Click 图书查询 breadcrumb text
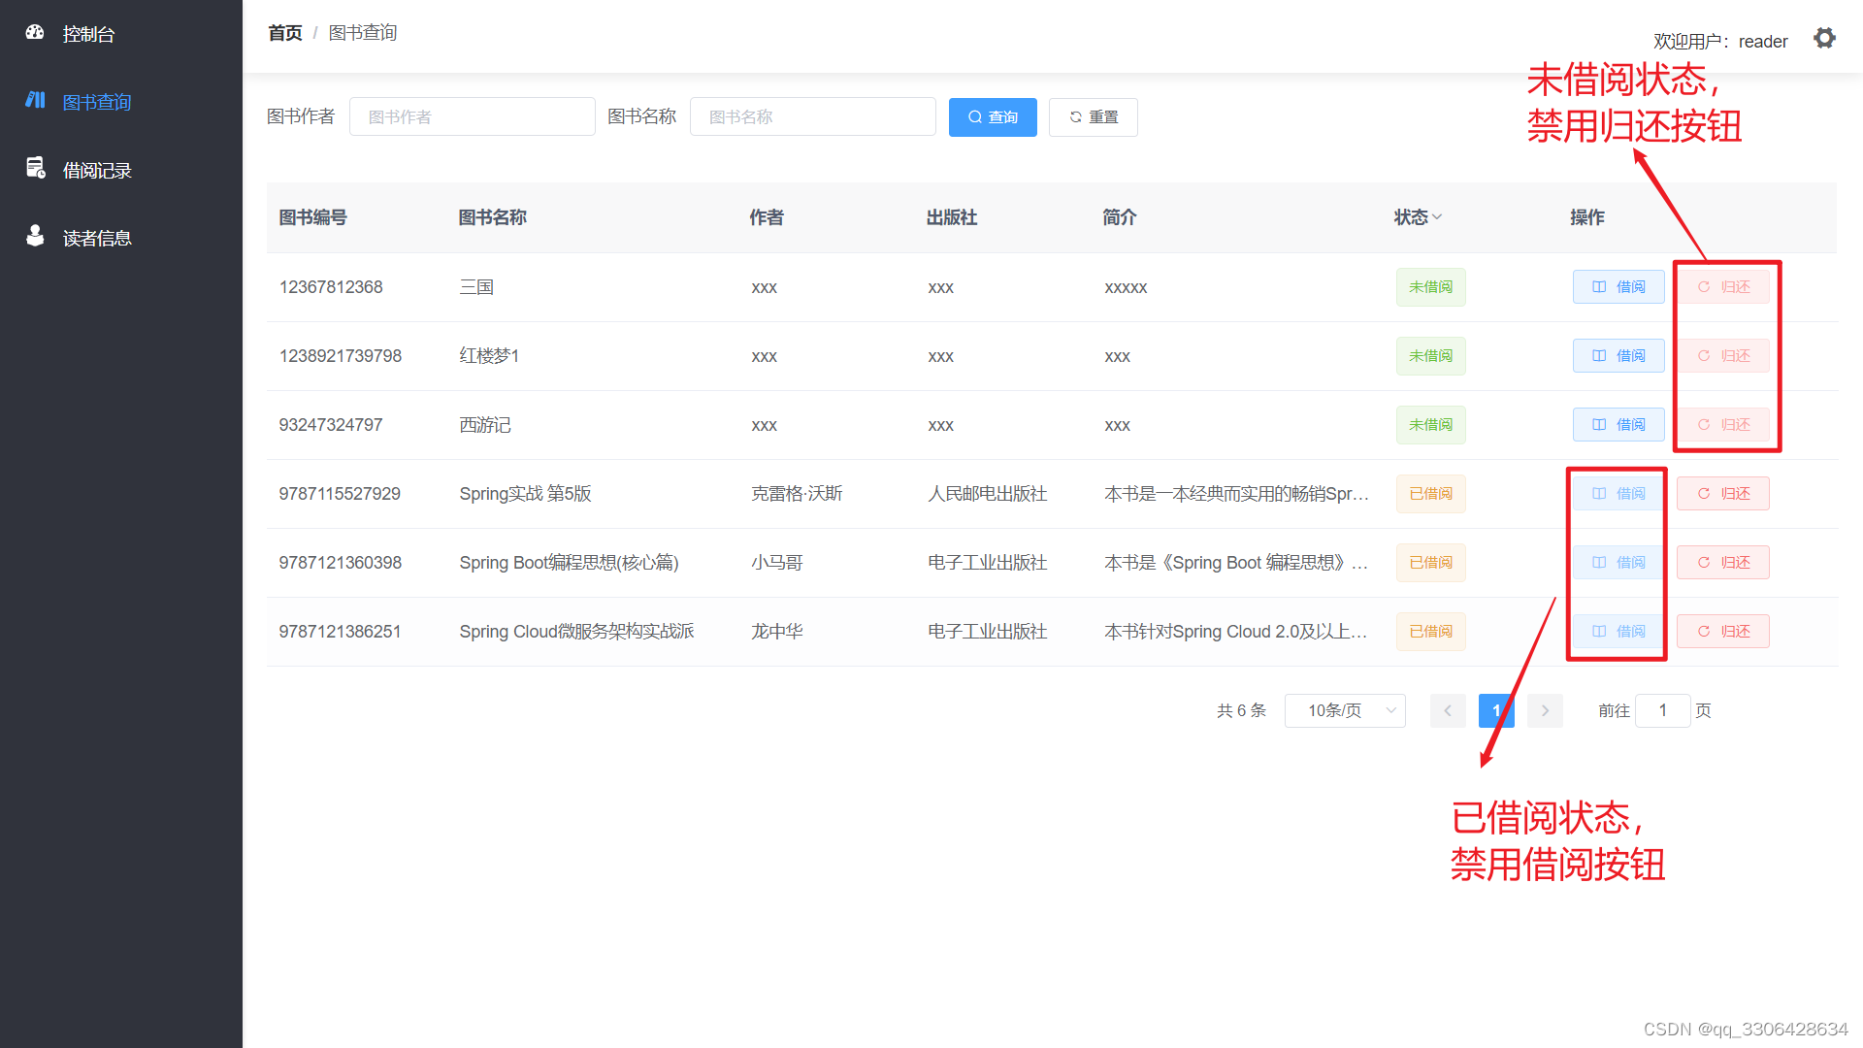Image resolution: width=1863 pixels, height=1048 pixels. click(x=363, y=33)
